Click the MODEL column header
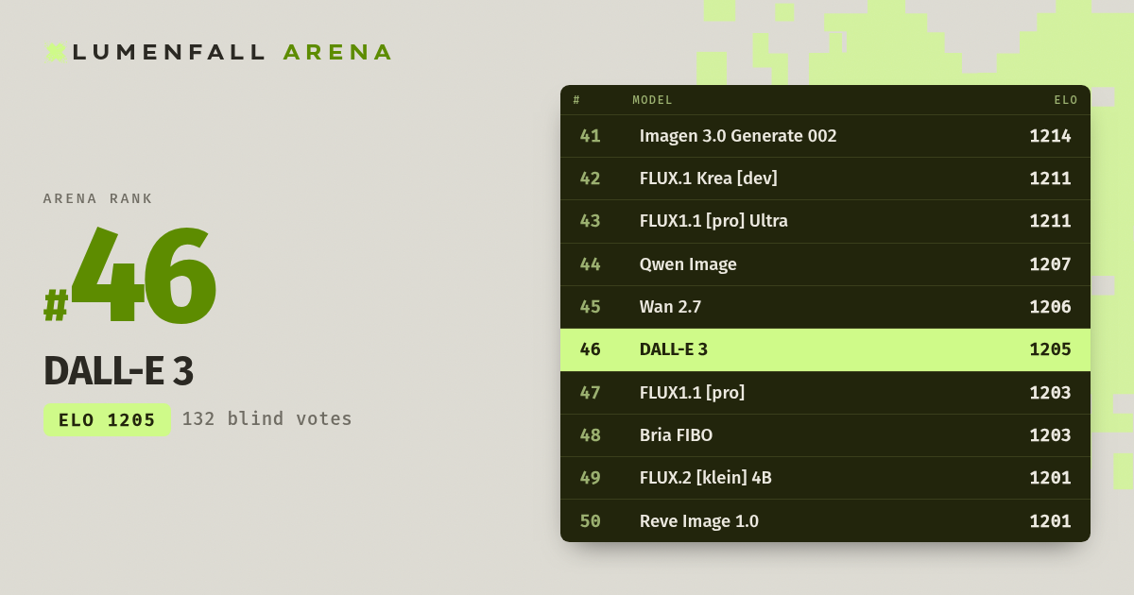Image resolution: width=1134 pixels, height=595 pixels. (x=653, y=100)
